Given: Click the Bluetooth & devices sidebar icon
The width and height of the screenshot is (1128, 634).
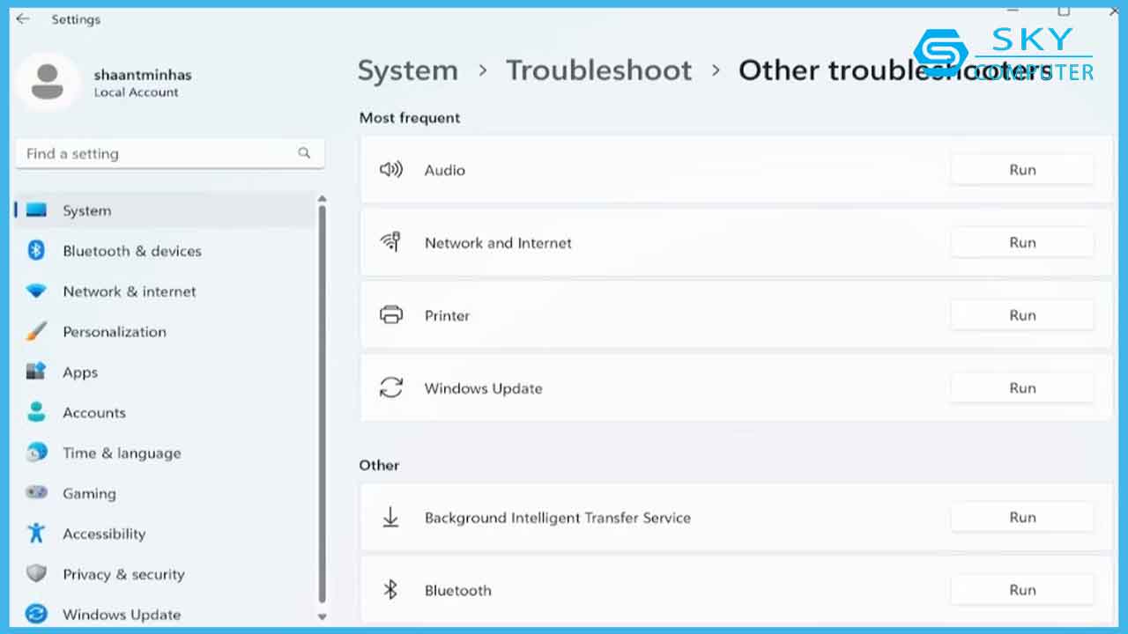Looking at the screenshot, I should point(36,251).
